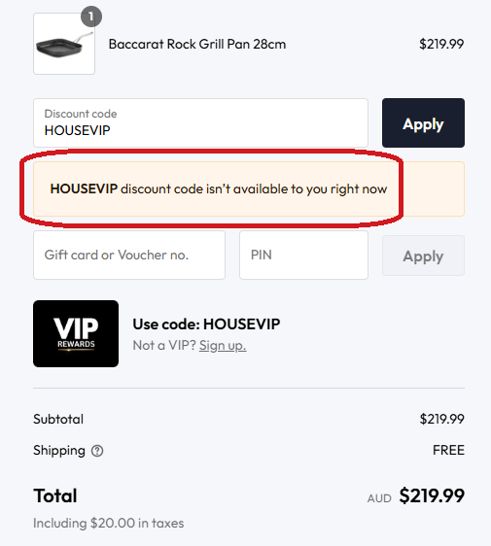Screen dimensions: 491x546
Task: Click the Baccarat Rock Grill Pan 28cm title
Action: (197, 45)
